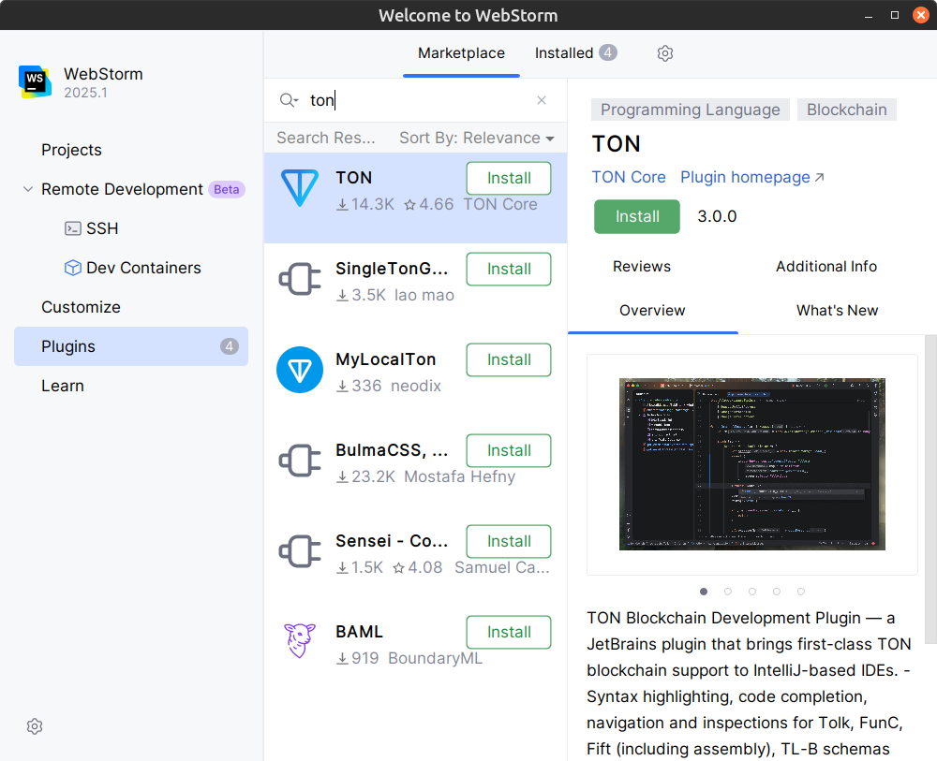Screen dimensions: 937x761
Task: Clear the plugin search text
Action: (542, 100)
